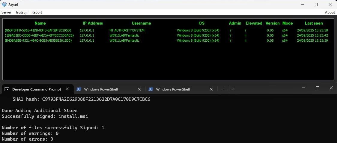Click 'Number of warnings: 0' terminal line
337x143 pixels.
click(x=30, y=133)
